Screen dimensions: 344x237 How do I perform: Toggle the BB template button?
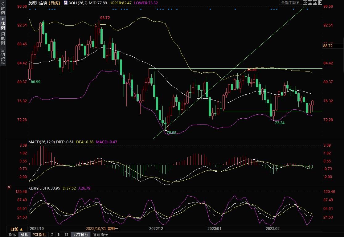coord(66,235)
